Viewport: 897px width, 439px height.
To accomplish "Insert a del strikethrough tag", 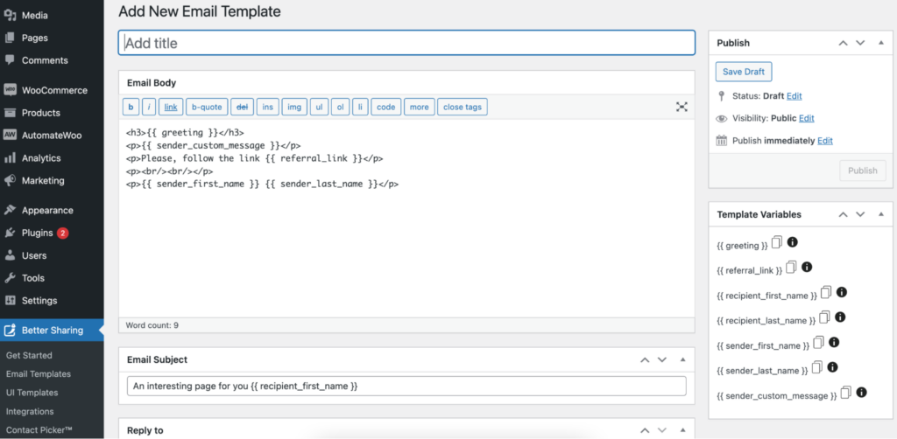I will (242, 107).
